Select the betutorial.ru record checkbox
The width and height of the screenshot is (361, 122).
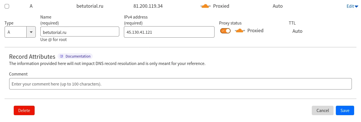click(7, 6)
